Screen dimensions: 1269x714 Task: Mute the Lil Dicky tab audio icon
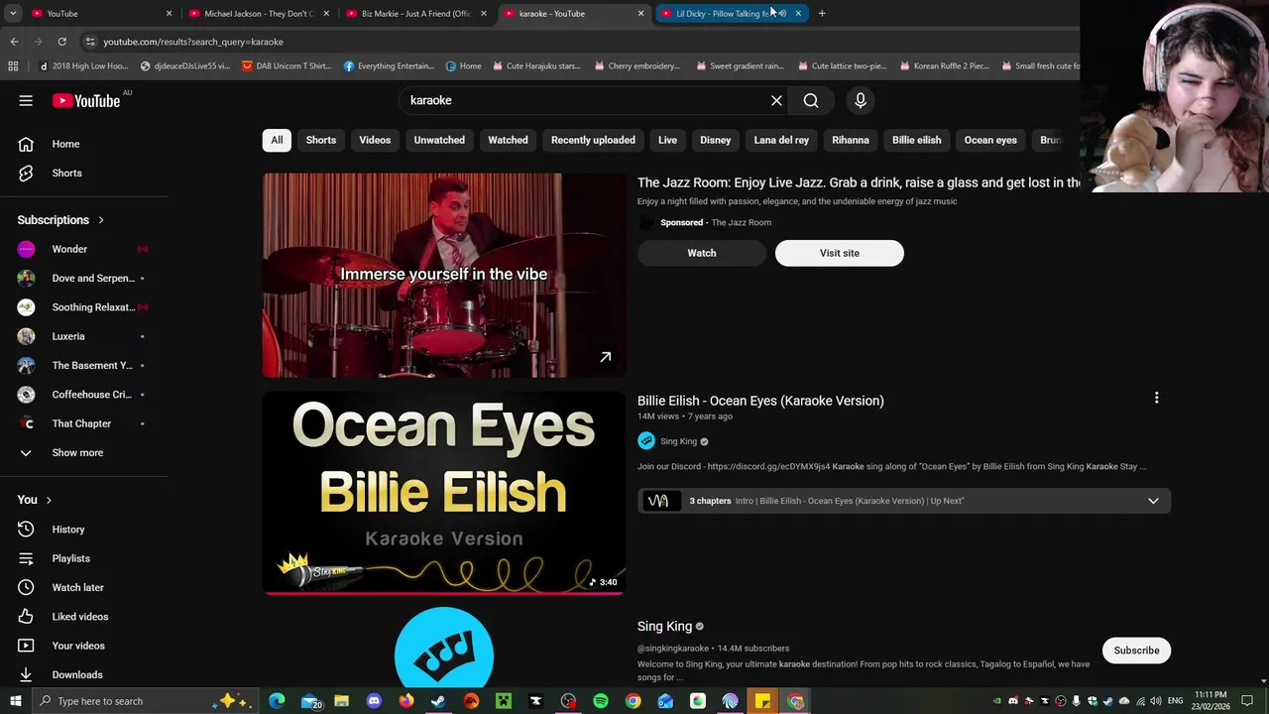(782, 13)
